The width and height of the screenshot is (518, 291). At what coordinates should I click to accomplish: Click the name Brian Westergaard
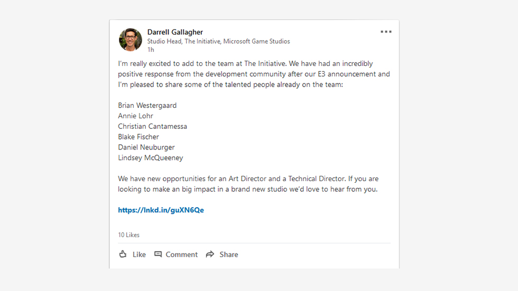tap(147, 105)
